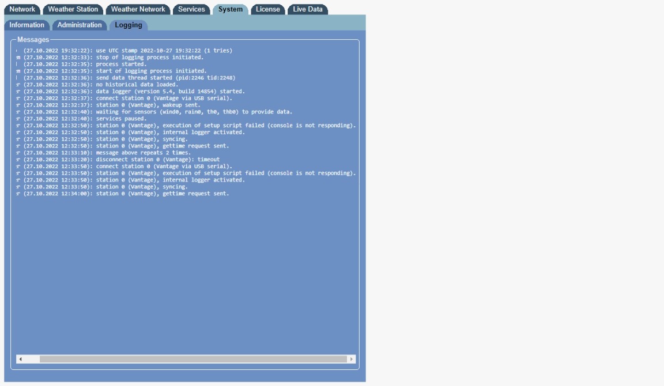664x386 pixels.
Task: Select the System tab
Action: pos(230,9)
